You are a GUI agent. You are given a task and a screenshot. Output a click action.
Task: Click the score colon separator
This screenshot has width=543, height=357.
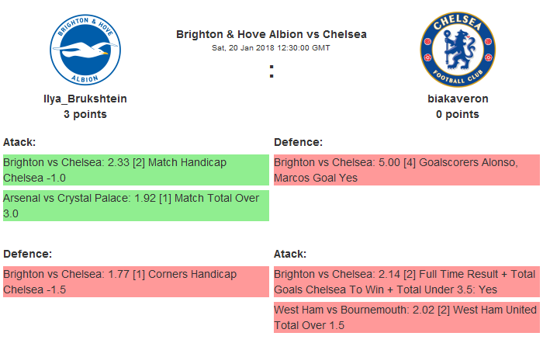271,71
